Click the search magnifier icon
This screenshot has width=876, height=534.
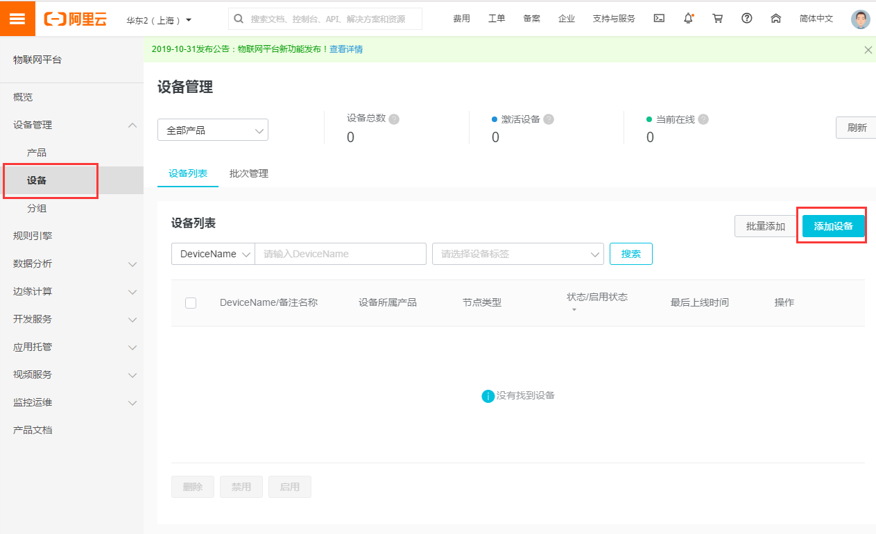pos(239,19)
